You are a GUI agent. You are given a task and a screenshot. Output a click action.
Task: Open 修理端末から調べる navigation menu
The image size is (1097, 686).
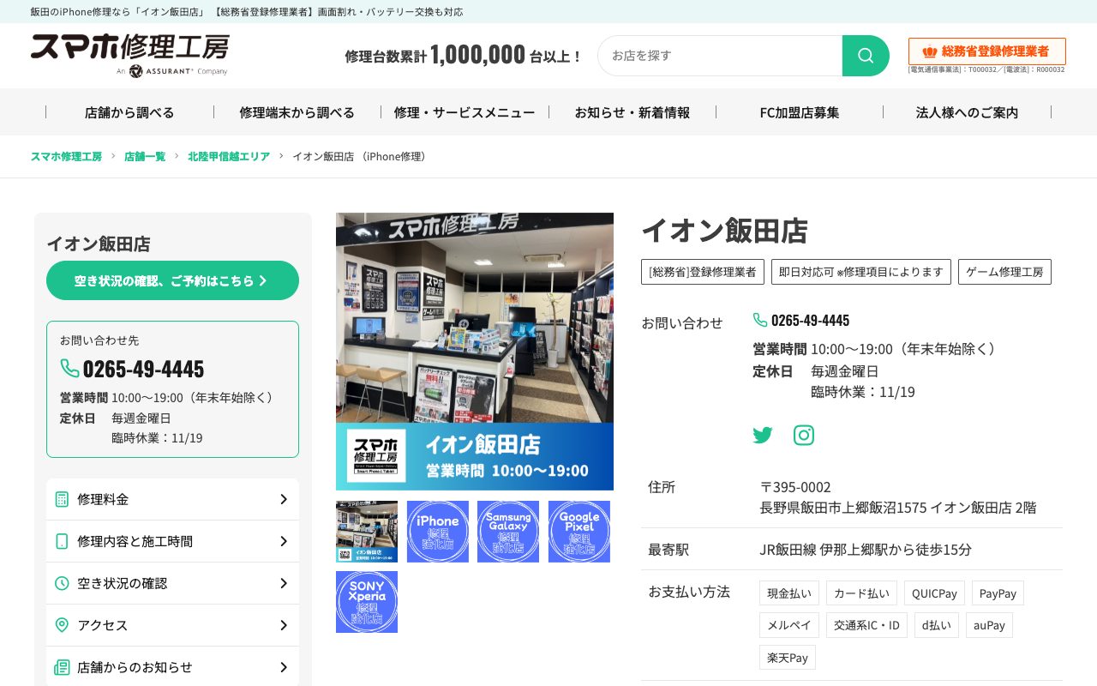297,112
